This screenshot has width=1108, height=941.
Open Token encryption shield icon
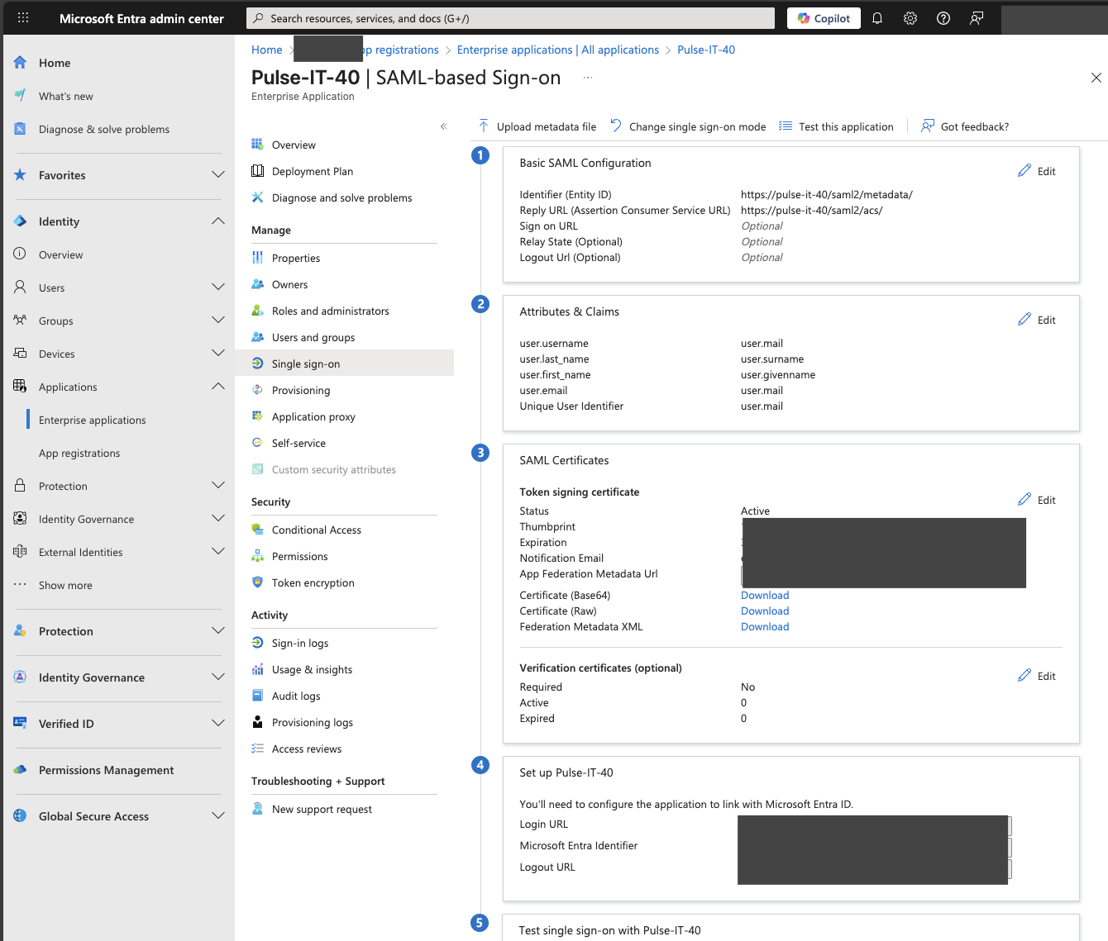257,582
